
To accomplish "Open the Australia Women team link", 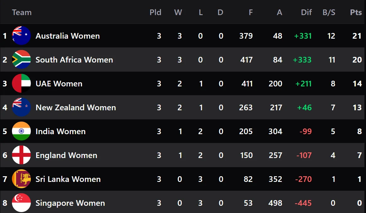I will click(68, 36).
